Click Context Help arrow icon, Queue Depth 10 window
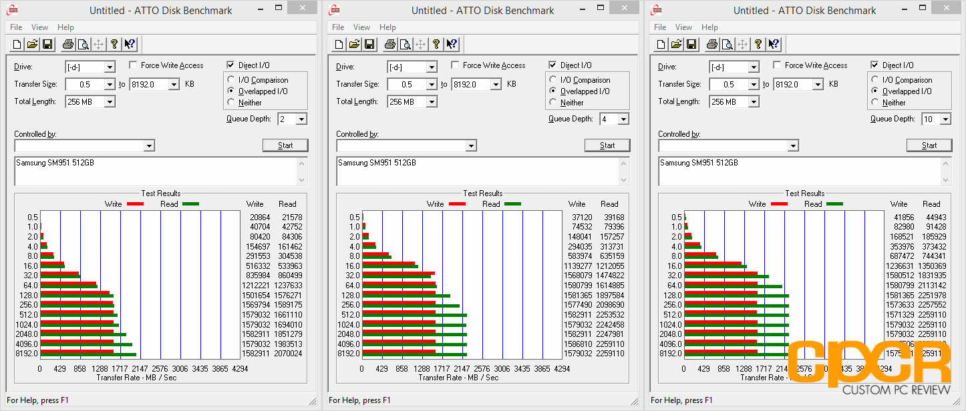966x411 pixels. [x=774, y=45]
